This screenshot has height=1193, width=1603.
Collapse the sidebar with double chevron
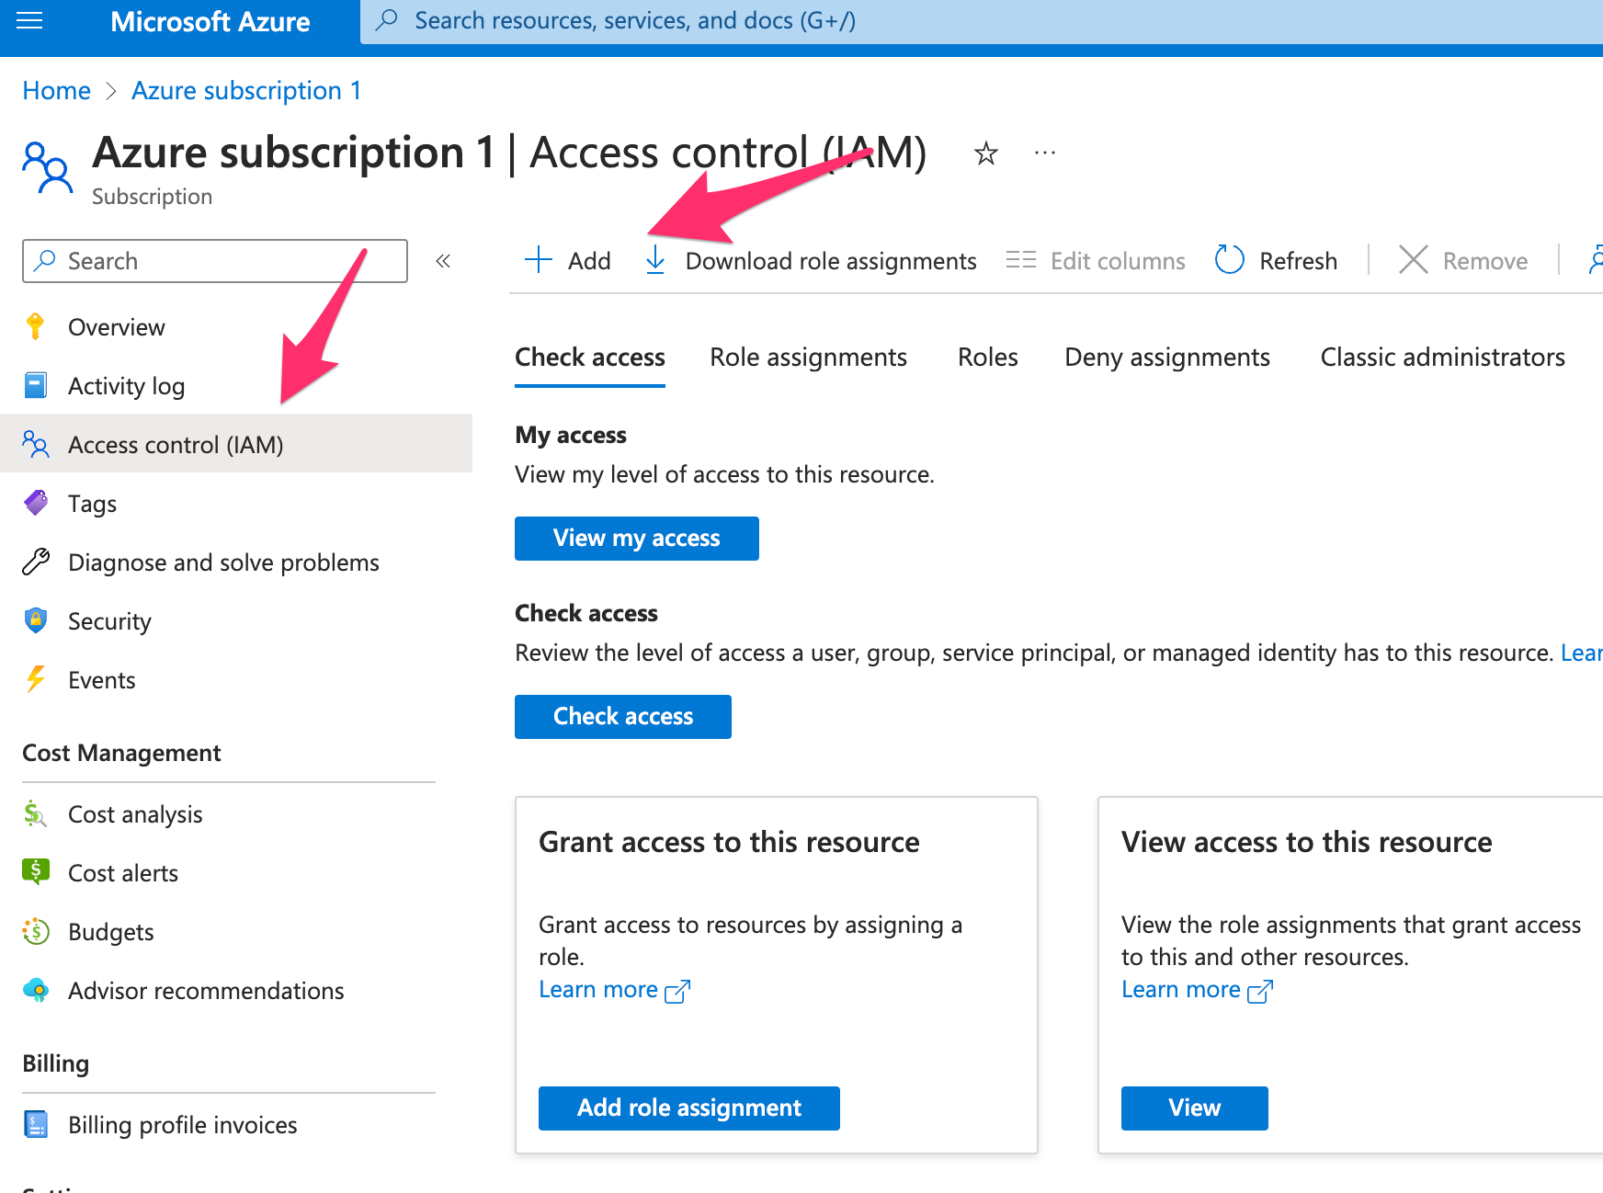[x=443, y=261]
